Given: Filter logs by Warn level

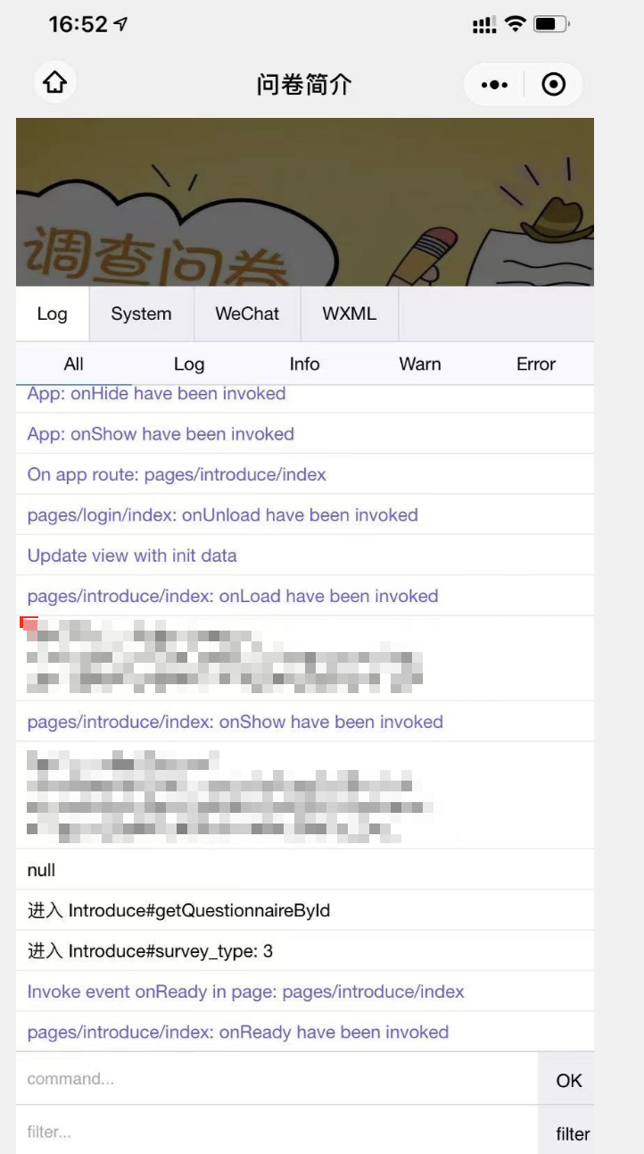Looking at the screenshot, I should click(x=420, y=364).
